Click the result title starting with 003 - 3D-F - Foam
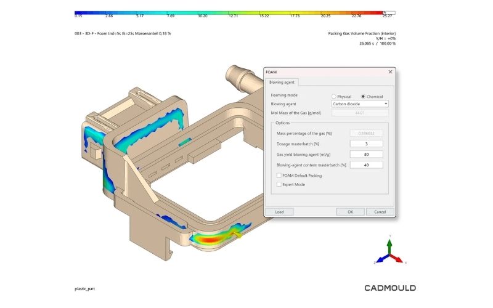This screenshot has height=308, width=493. click(123, 33)
